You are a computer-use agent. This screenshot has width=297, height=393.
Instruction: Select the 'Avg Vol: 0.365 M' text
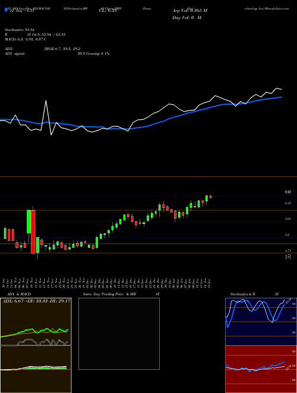(x=189, y=11)
